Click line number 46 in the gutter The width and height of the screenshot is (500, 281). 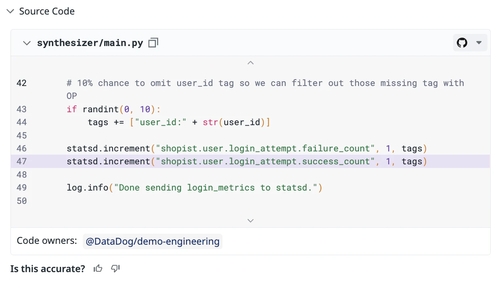tap(22, 149)
